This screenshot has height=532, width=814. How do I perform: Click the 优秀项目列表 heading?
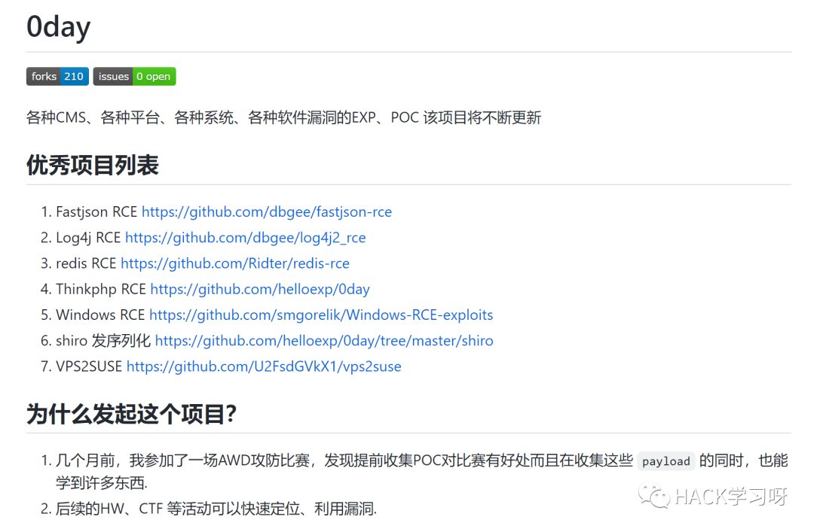93,166
